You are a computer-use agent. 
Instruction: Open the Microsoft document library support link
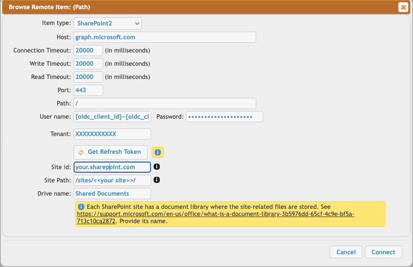(215, 218)
